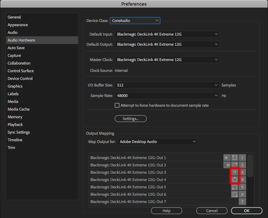Open Device Control preferences category
The width and height of the screenshot is (268, 218).
42,78
